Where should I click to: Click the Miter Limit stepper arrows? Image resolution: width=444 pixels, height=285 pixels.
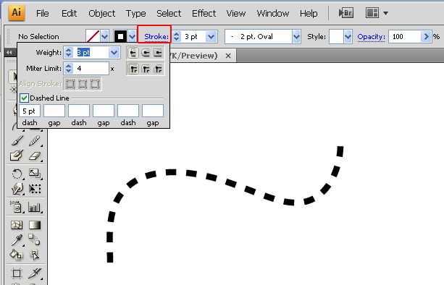(x=68, y=69)
